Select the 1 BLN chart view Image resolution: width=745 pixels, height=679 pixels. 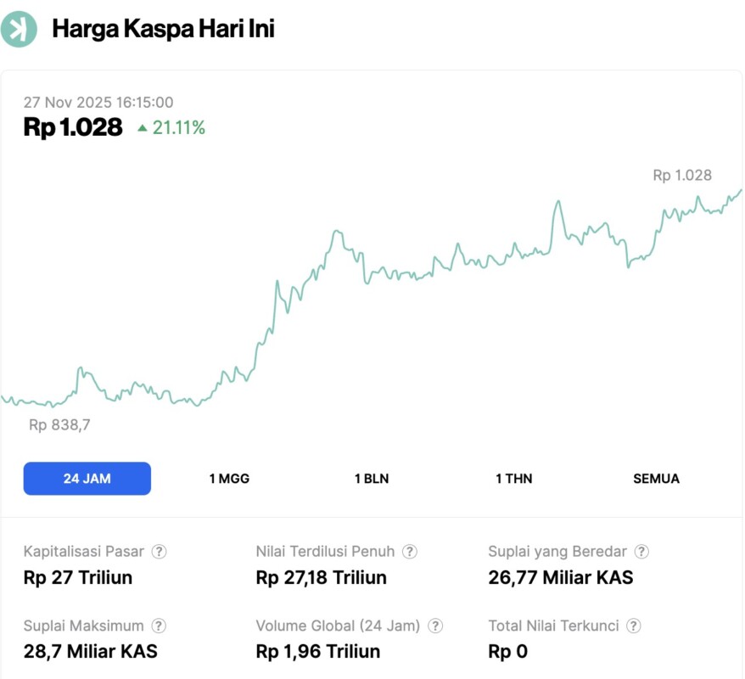point(371,479)
